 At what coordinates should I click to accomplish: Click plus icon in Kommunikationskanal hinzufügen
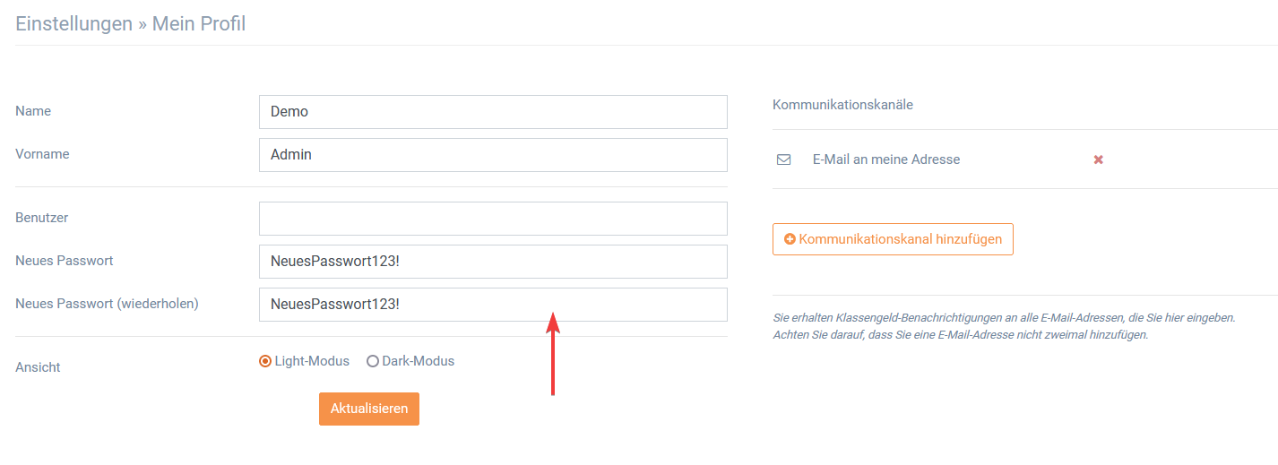[x=790, y=239]
